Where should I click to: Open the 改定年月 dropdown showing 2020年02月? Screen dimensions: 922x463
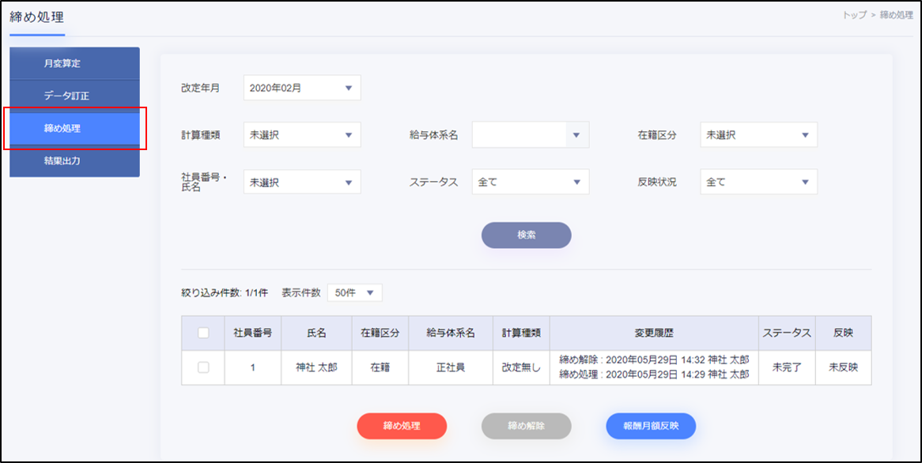click(x=301, y=88)
